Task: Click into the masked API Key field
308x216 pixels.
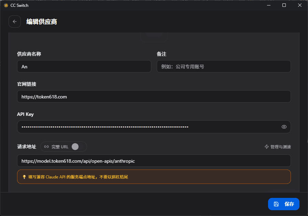Action: 154,127
